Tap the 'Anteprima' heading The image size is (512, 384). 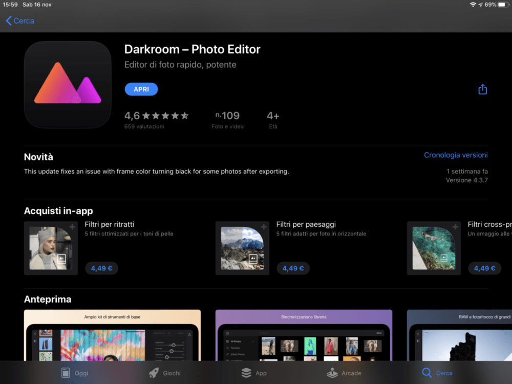(48, 299)
